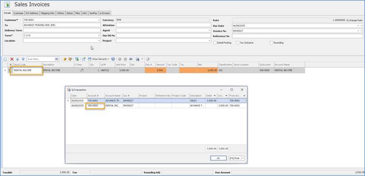Click the save disk icon in grid toolbar
This screenshot has width=365, height=176.
[137, 59]
